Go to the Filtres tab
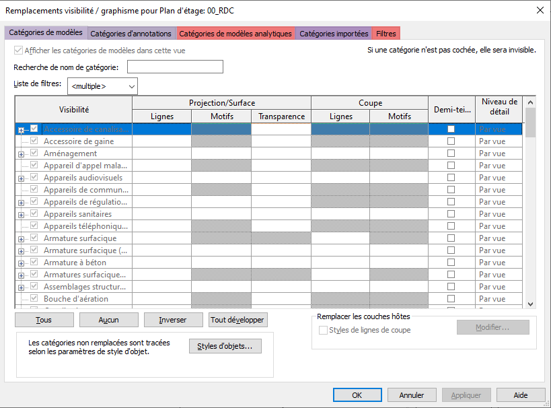 coord(385,34)
